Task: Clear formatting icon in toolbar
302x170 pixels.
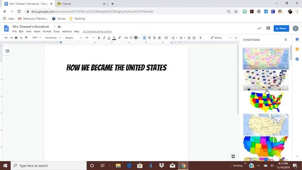Action: (201, 38)
